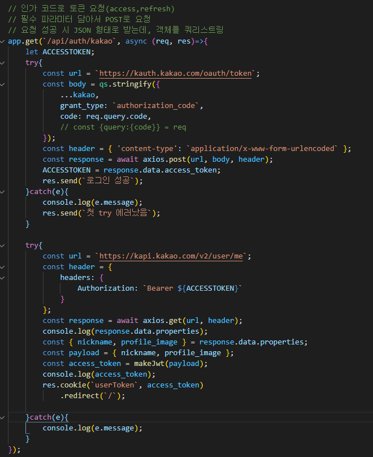Click the 'const payload' declaration

[x=71, y=353]
